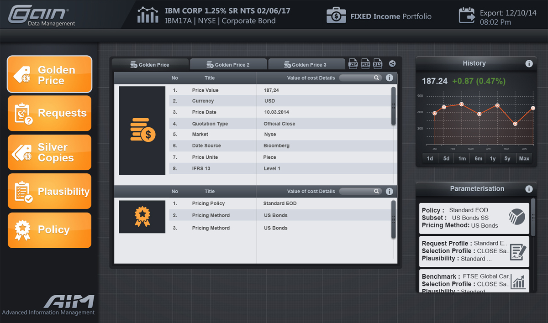The height and width of the screenshot is (323, 548).
Task: Click the share icon beside XLS
Action: point(392,64)
